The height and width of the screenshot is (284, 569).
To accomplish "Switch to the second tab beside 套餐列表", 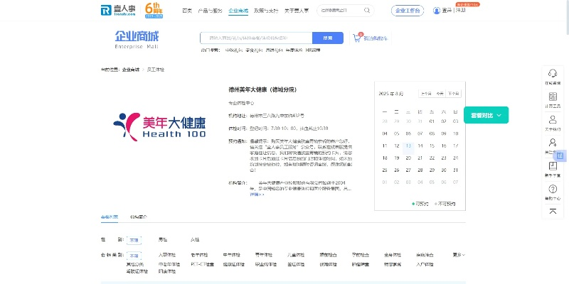I will tap(139, 216).
